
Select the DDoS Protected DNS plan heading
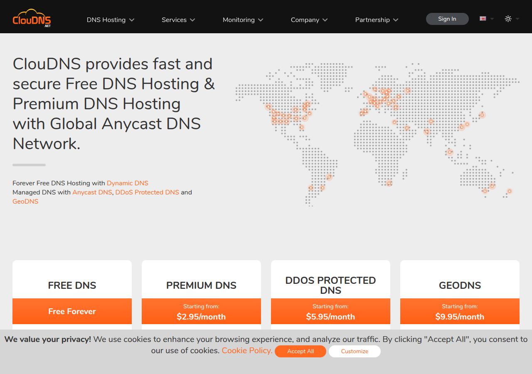330,285
